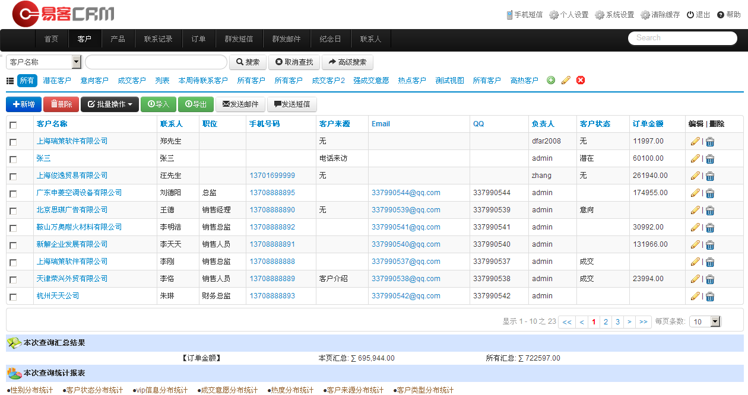Image resolution: width=748 pixels, height=395 pixels.
Task: Click red X delete view icon
Action: pos(581,81)
